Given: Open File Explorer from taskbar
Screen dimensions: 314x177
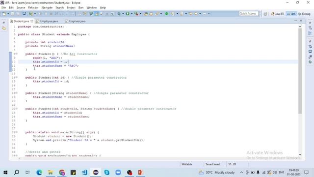Looking at the screenshot, I should point(51,173).
